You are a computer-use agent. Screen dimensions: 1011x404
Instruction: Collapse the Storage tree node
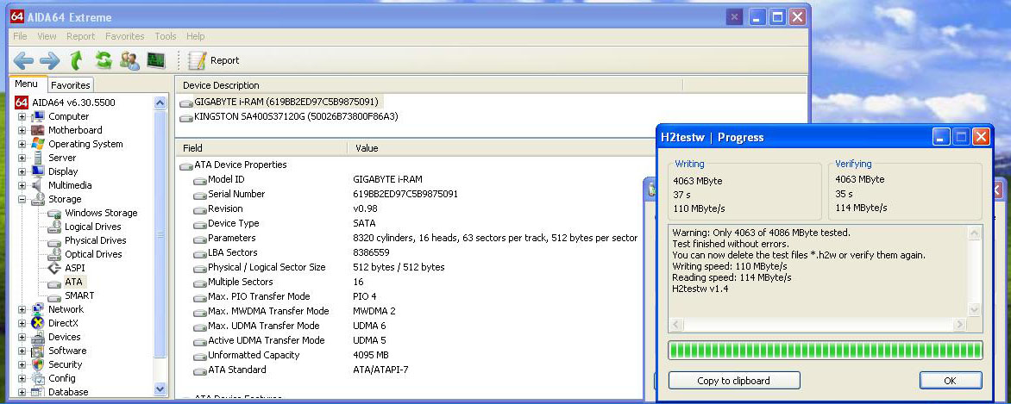pos(22,199)
